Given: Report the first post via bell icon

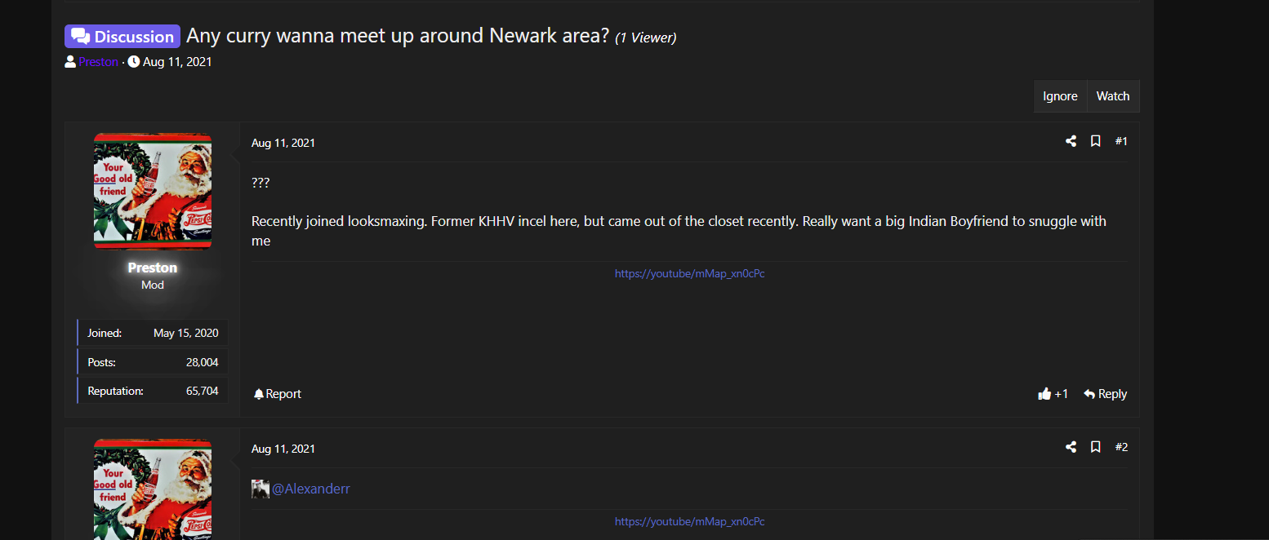Looking at the screenshot, I should [277, 394].
